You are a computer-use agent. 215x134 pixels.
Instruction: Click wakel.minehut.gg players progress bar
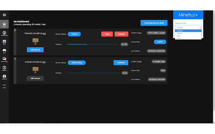[x=93, y=73]
